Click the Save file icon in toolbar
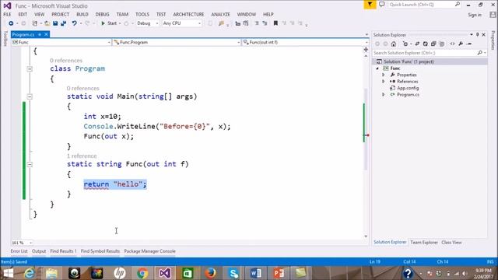Screen dimensions: 498x280 (55, 23)
